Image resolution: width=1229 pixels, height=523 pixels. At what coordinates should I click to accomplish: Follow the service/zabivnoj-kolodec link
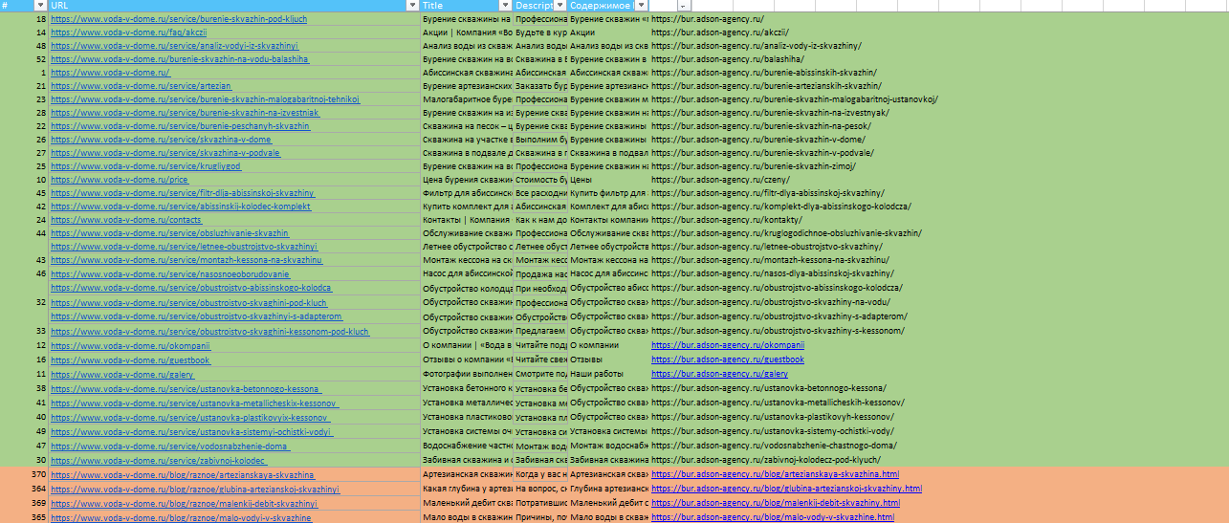(159, 460)
